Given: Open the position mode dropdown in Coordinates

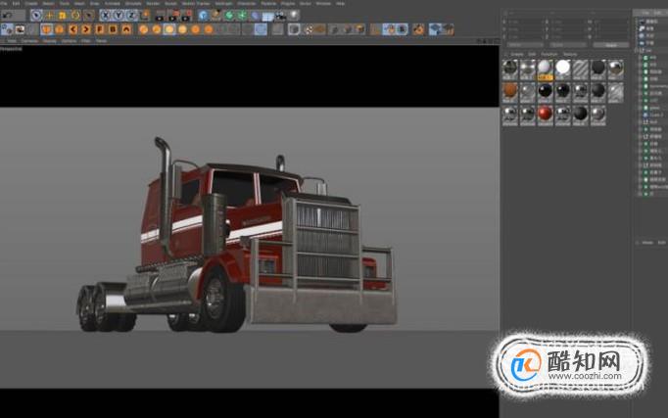Looking at the screenshot, I should coord(526,45).
